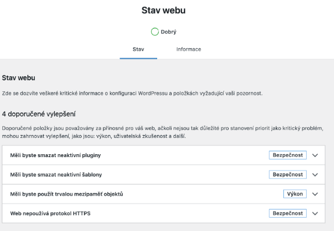Click the Dobrý status label
Image resolution: width=334 pixels, height=231 pixels.
(169, 32)
